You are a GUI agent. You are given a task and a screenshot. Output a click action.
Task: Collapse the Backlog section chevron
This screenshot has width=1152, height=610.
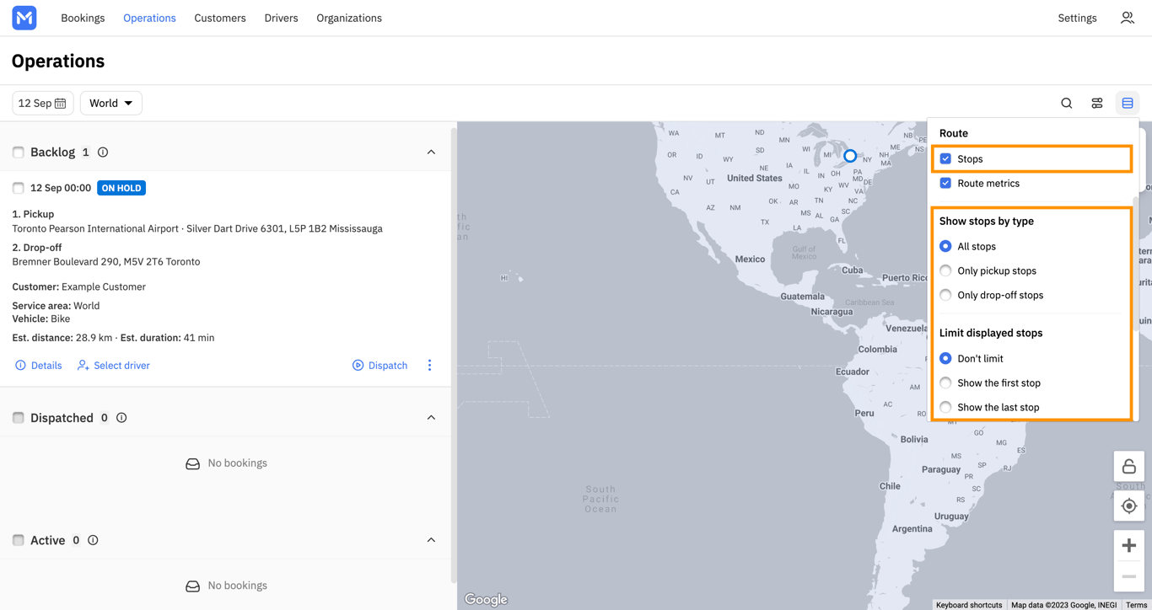tap(431, 152)
